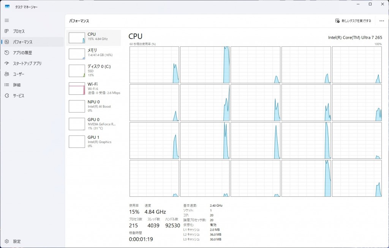The height and width of the screenshot is (248, 389).
Task: Click the hamburger navigation menu icon
Action: (6, 20)
